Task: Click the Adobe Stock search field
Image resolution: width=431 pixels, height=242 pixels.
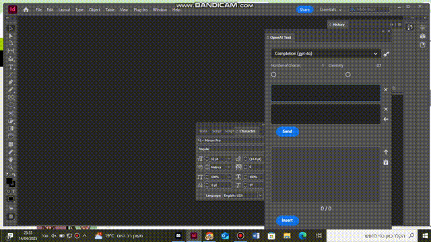Action: point(369,9)
